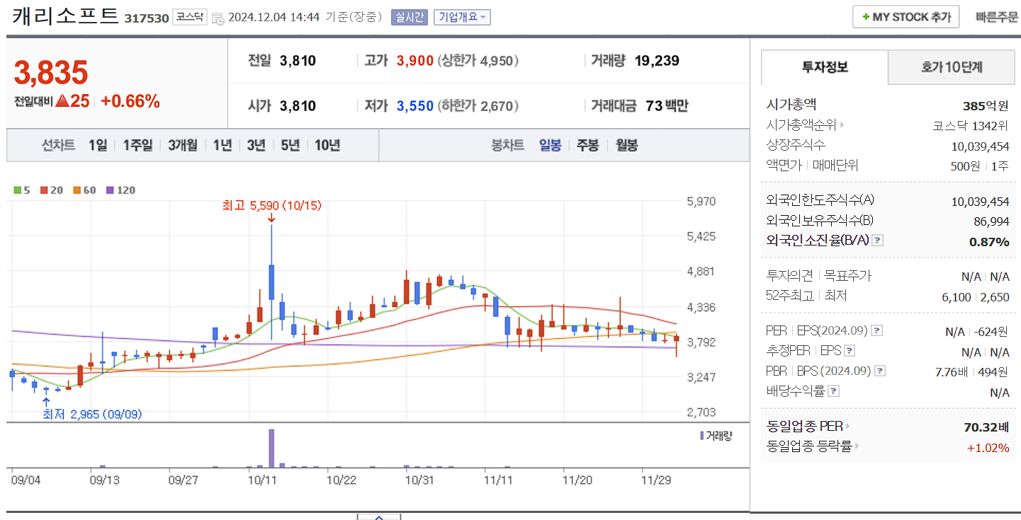Screen dimensions: 1021x520
Task: Open help for PBR BPS(2024.09)
Action: click(880, 371)
